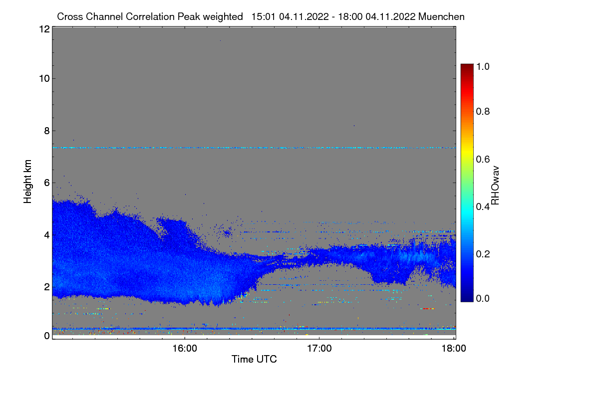Click the colorbar value 1.0
Screen dimensions: 599x399
point(483,66)
